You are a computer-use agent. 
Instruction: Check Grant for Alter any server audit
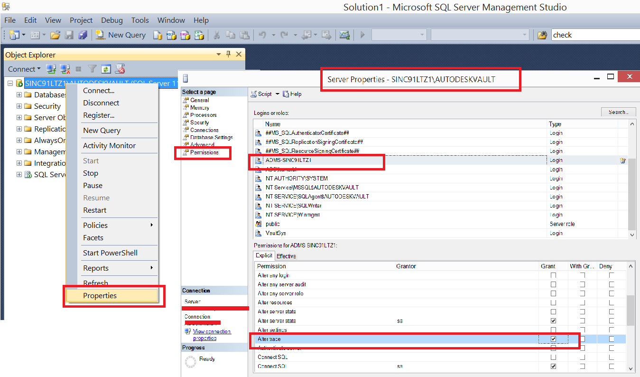click(553, 284)
